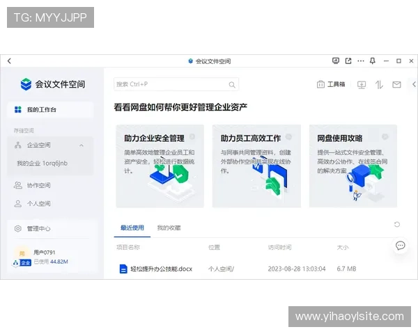418x334 pixels.
Task: Open file 轻松提升办公技能.docx
Action: click(162, 269)
